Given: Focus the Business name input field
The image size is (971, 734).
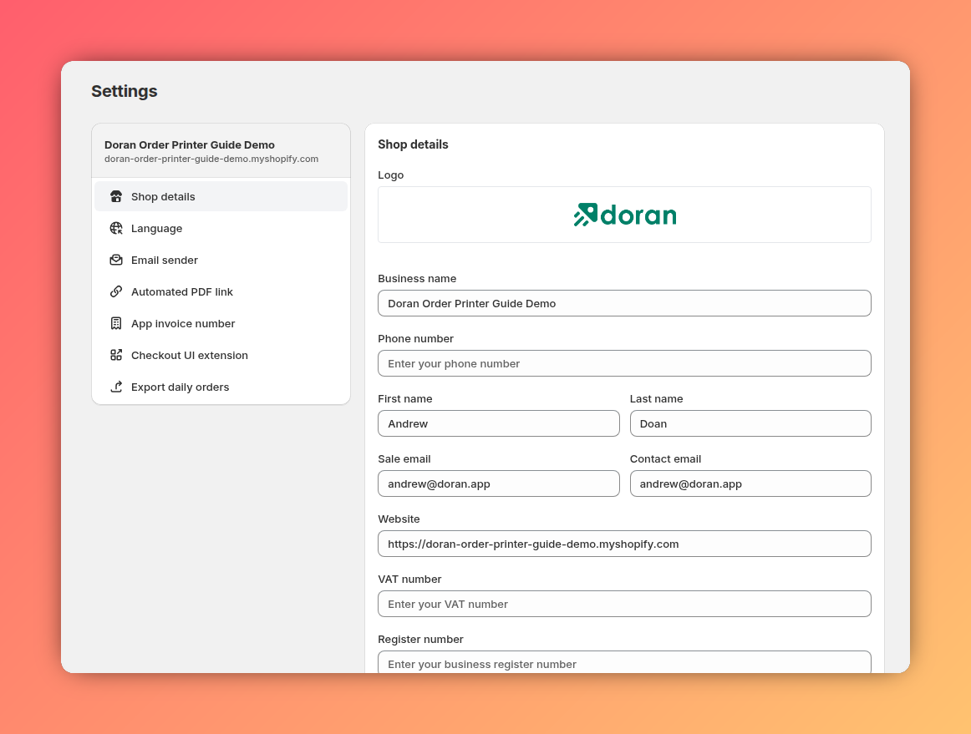Looking at the screenshot, I should [624, 303].
